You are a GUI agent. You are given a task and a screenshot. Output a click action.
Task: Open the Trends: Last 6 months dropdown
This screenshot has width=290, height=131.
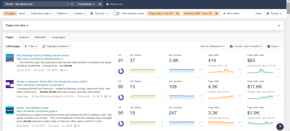point(246,46)
